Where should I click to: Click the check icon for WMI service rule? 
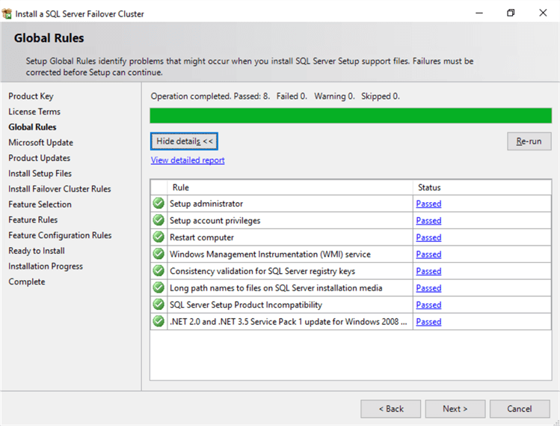[159, 254]
